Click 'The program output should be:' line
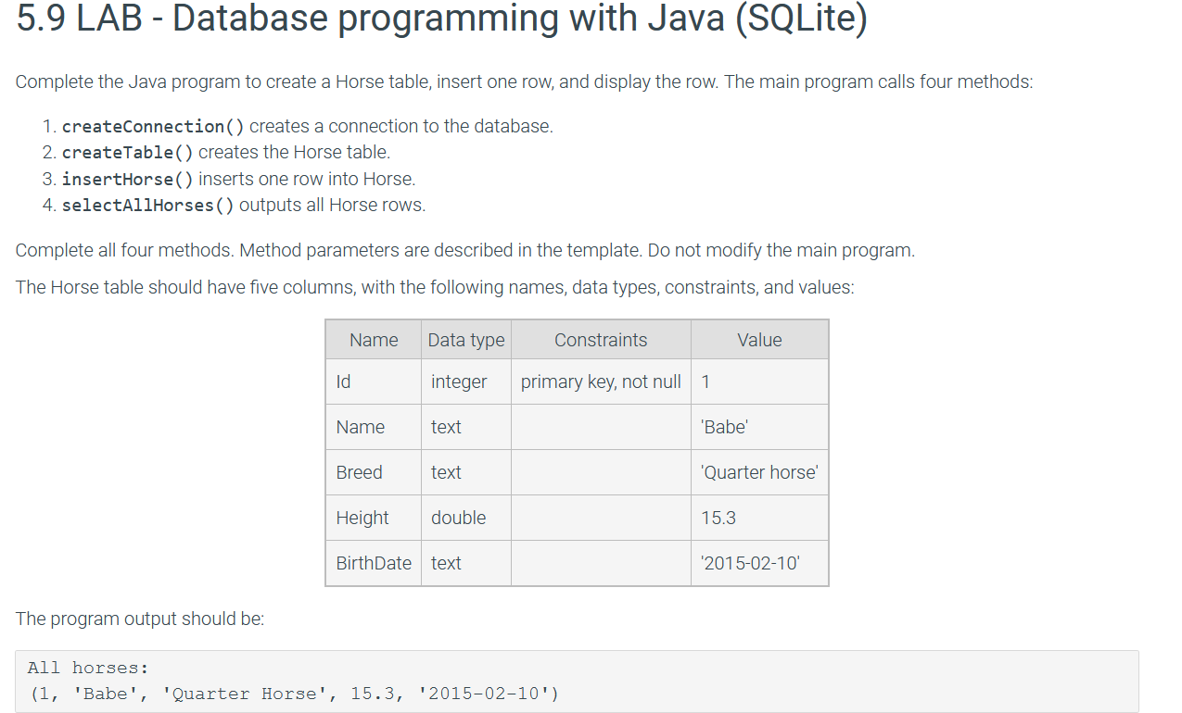The image size is (1182, 713). [x=140, y=619]
